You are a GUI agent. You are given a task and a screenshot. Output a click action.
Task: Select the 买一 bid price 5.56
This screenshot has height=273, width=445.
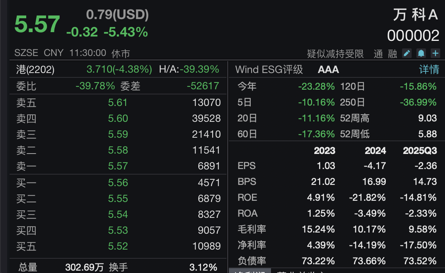coord(118,183)
